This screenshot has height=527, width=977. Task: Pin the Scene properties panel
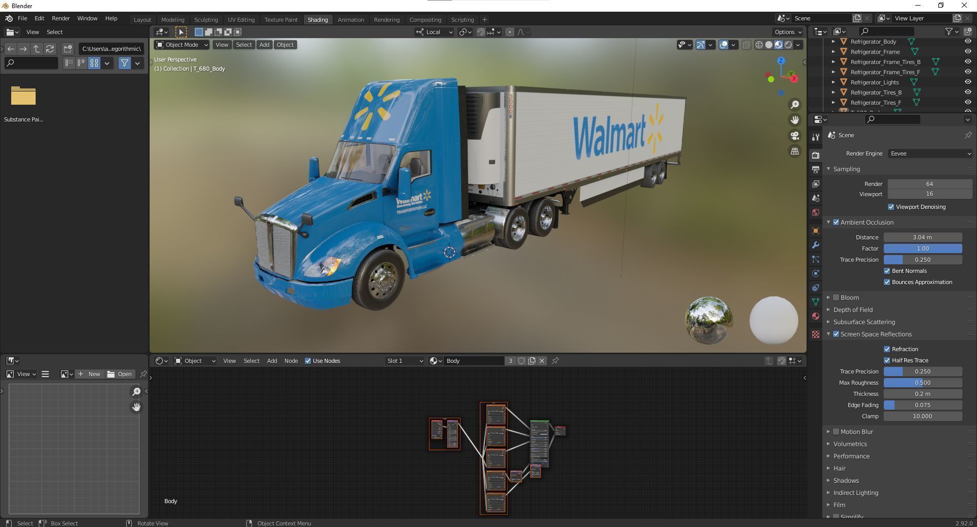click(968, 135)
